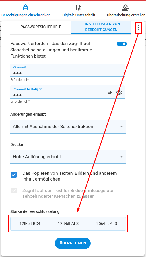146x257 pixels.
Task: Expand the Änderungen erlaubt dropdown
Action: tap(68, 127)
